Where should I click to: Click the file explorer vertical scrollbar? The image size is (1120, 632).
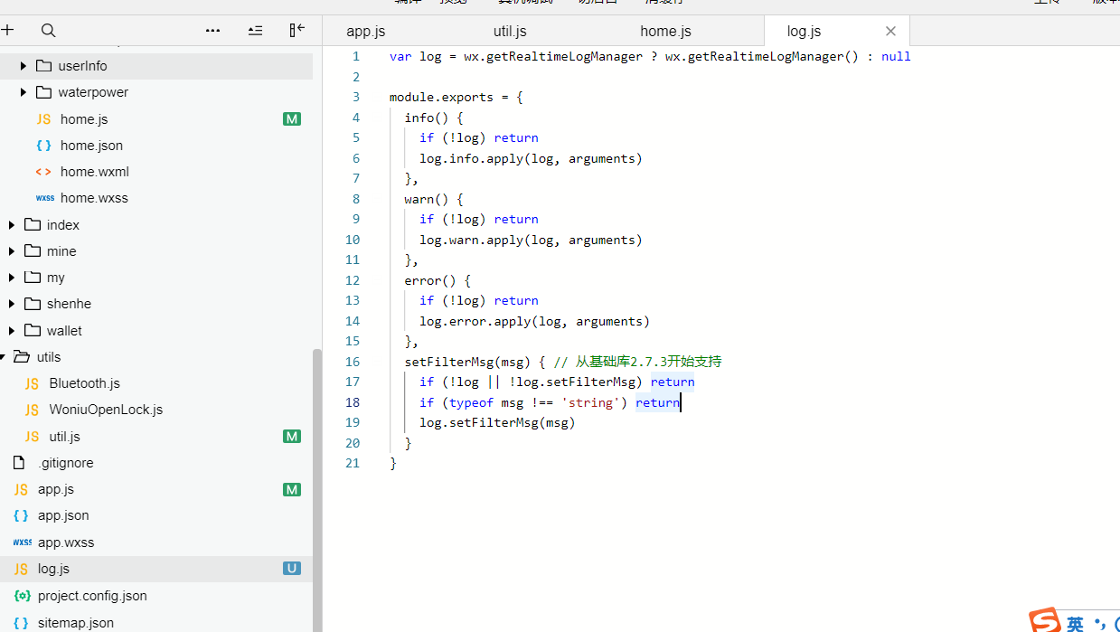point(316,490)
